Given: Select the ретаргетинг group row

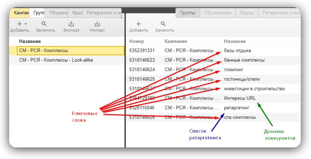Looking at the screenshot, I should pos(213,108).
